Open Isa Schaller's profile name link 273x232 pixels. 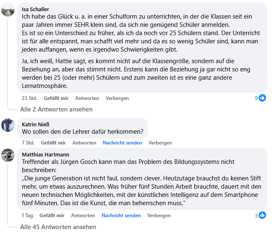pos(36,9)
